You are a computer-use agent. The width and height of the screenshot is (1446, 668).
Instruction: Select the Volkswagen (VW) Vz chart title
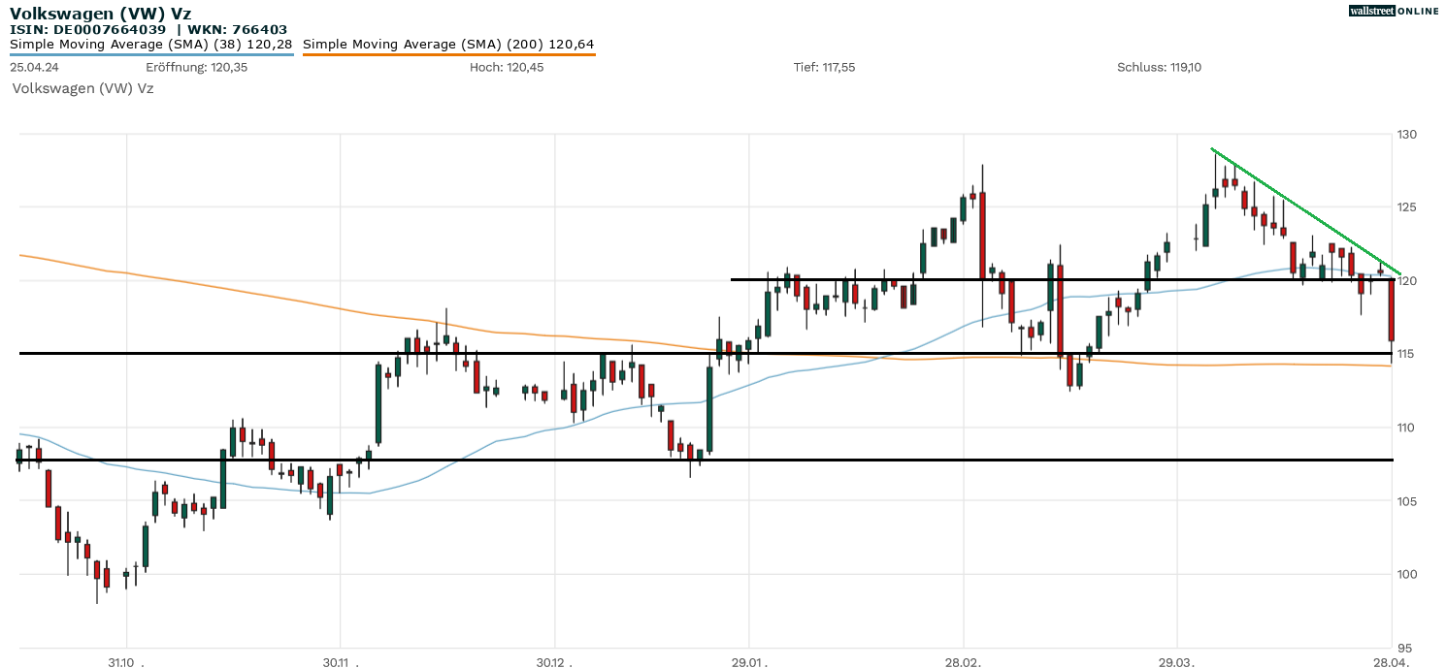click(x=100, y=13)
